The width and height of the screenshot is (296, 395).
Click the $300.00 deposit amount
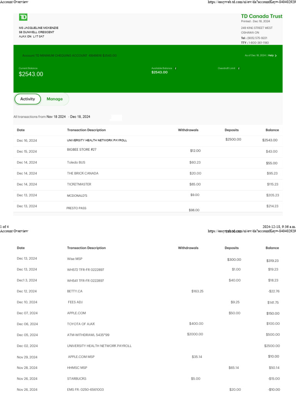tap(234, 260)
